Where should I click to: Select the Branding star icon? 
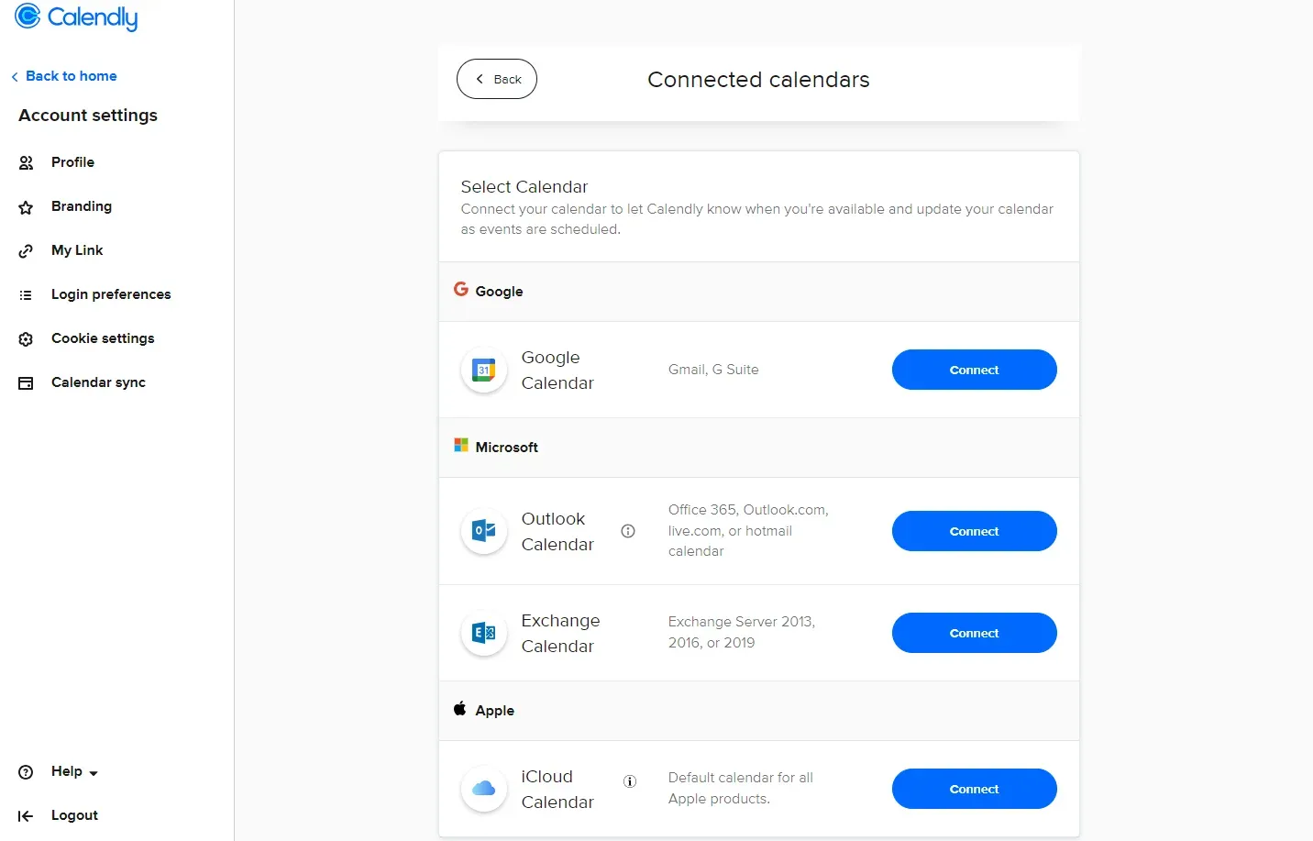tap(26, 206)
